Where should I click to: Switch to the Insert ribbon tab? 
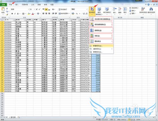[17, 5]
